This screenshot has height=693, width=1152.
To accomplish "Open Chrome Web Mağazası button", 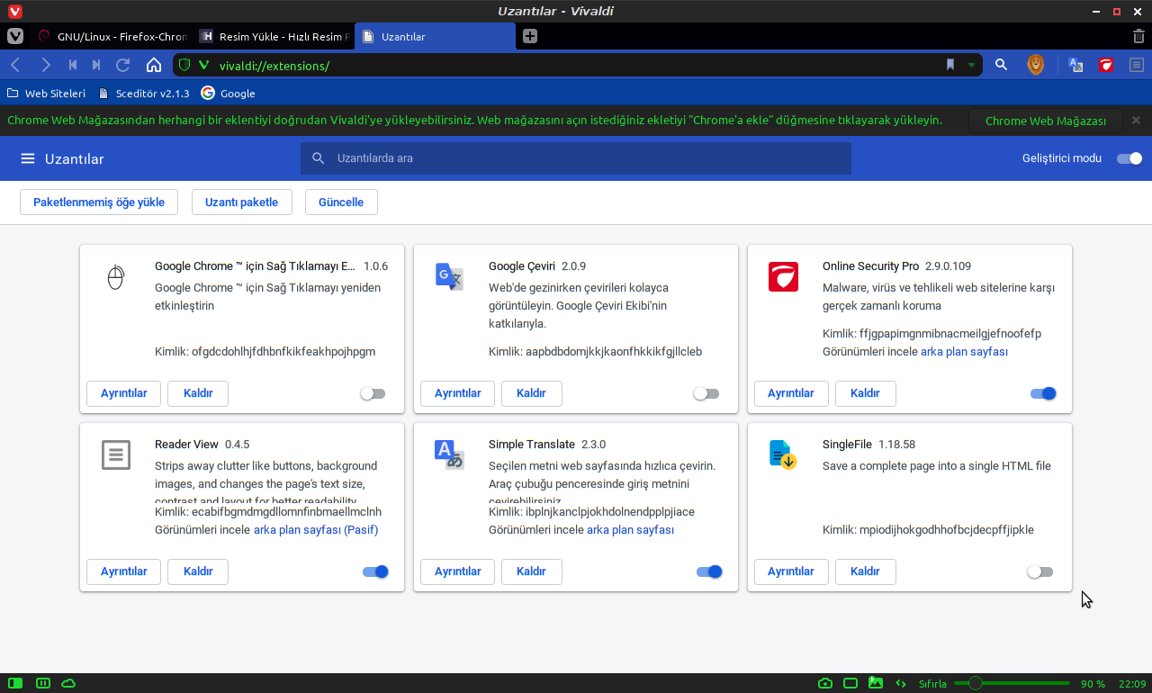I will pyautogui.click(x=1046, y=121).
